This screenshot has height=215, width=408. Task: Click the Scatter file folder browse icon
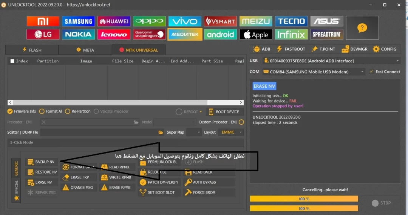[161, 133]
